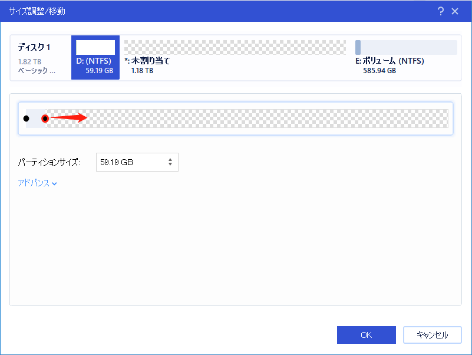Click the help question mark icon
The width and height of the screenshot is (472, 355).
coord(441,11)
